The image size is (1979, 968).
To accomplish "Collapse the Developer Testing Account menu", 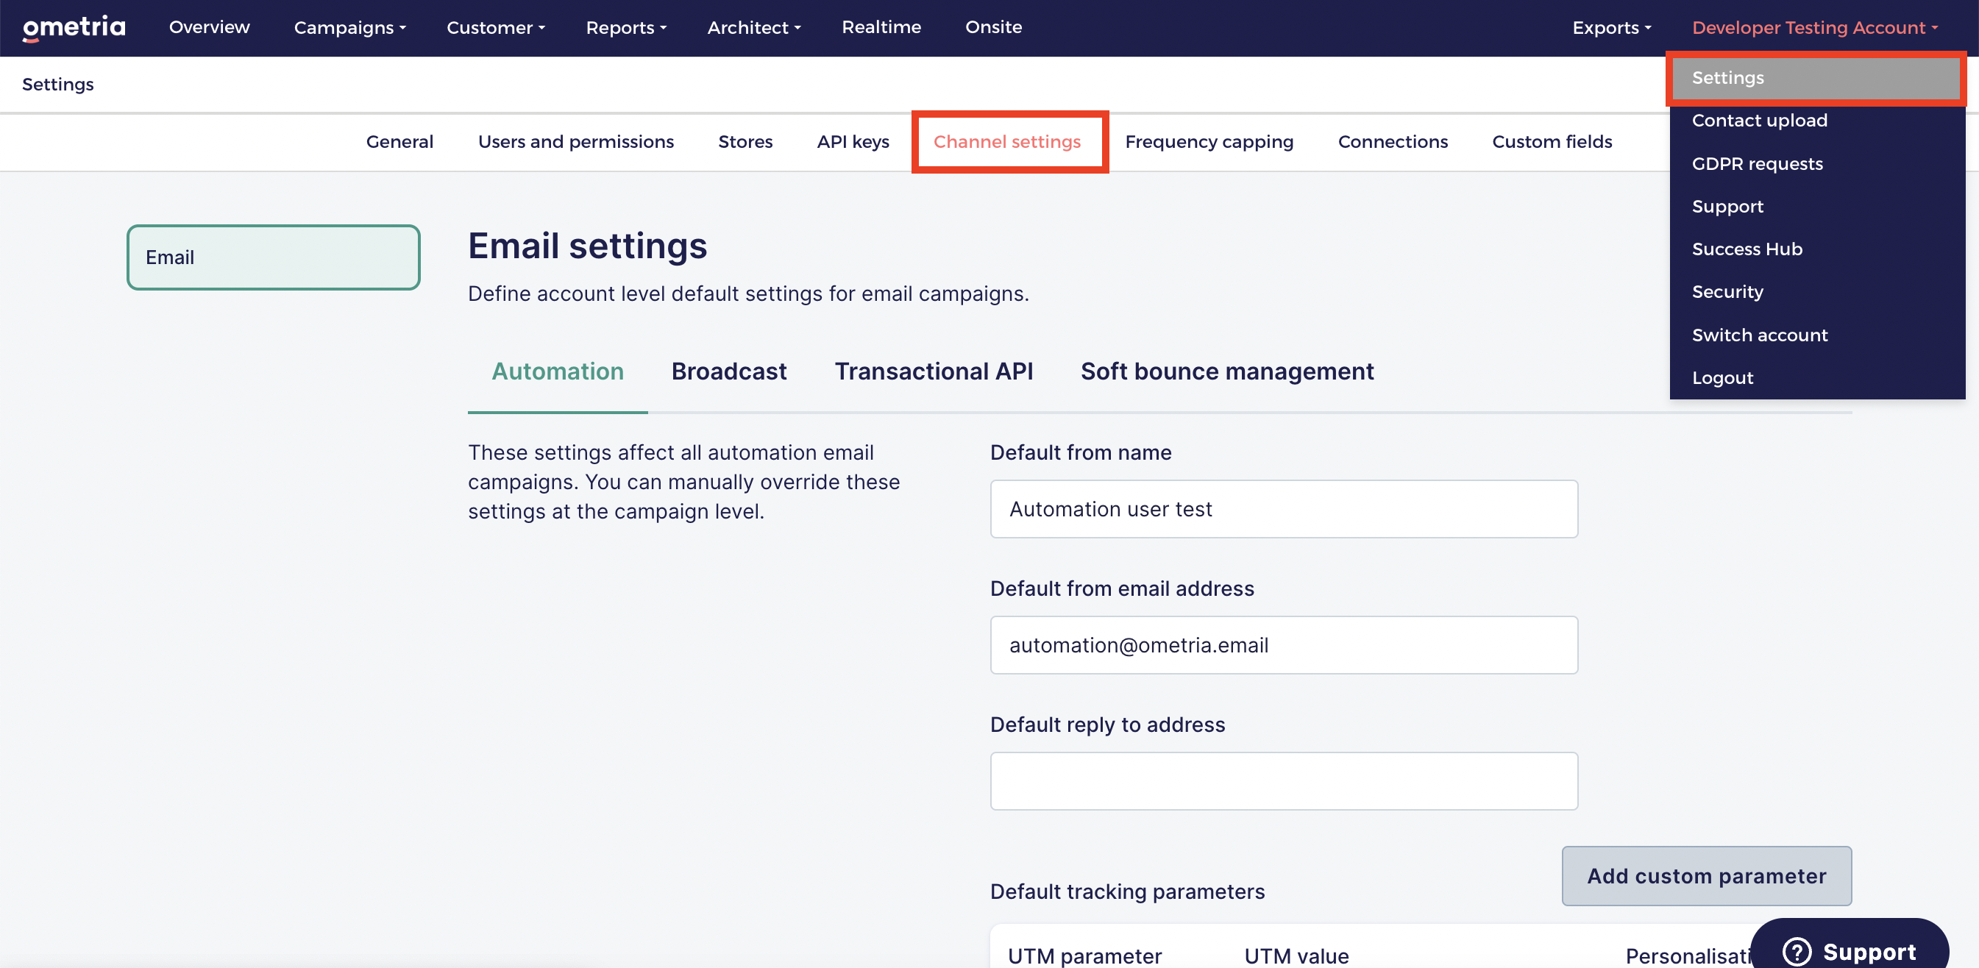I will [x=1815, y=28].
